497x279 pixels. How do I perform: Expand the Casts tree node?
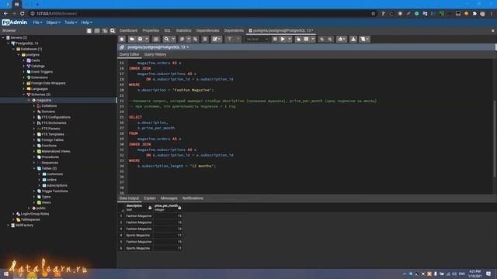[24, 60]
